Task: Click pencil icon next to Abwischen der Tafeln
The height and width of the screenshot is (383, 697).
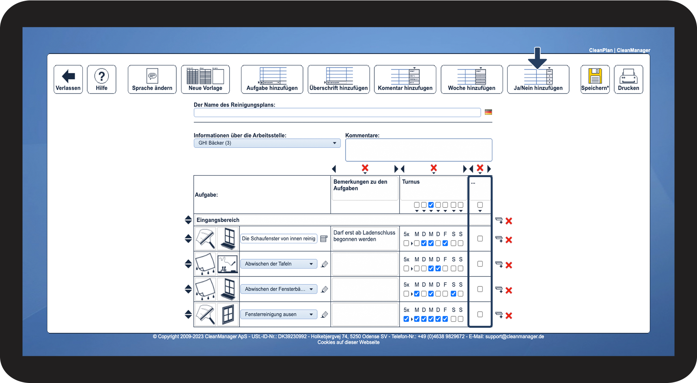Action: [324, 264]
